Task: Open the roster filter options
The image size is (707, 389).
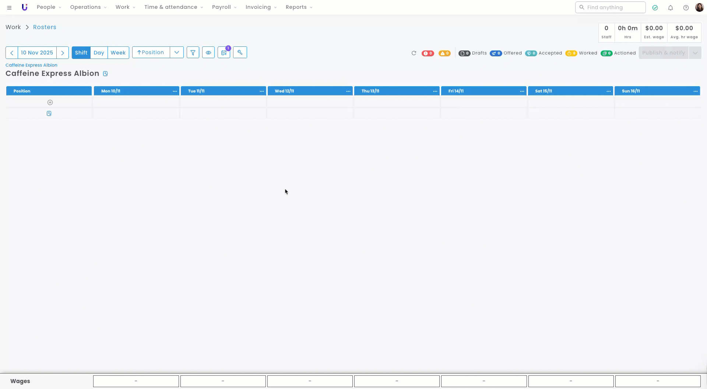Action: (x=193, y=53)
